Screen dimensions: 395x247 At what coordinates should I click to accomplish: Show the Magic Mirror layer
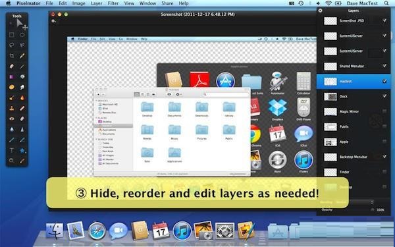pyautogui.click(x=384, y=111)
